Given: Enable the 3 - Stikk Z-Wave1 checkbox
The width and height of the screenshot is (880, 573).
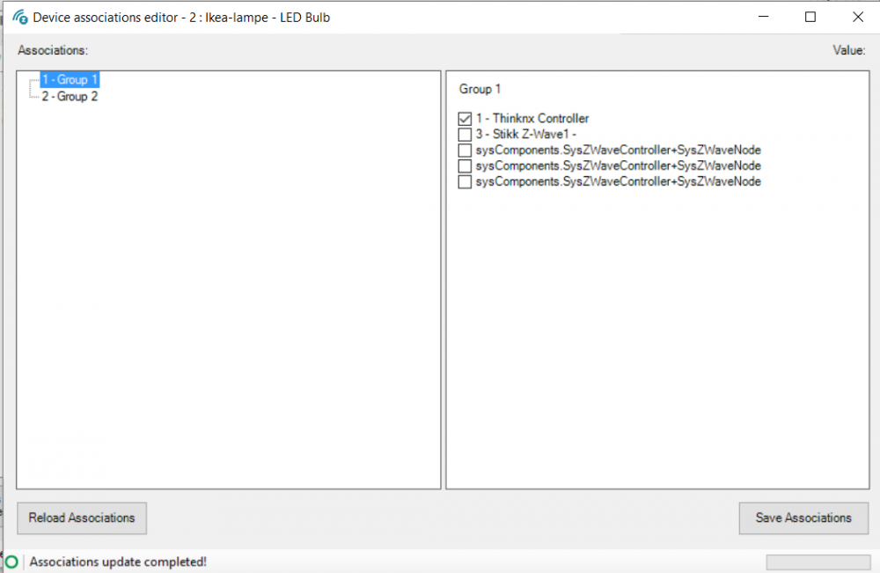Looking at the screenshot, I should coord(465,135).
